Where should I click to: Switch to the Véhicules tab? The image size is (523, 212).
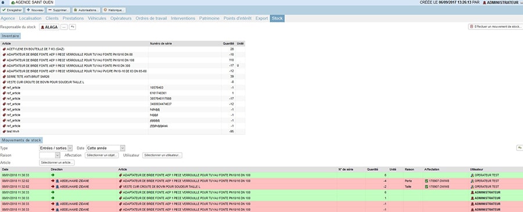(97, 19)
